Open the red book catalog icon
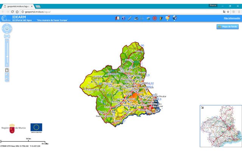Image resolution: width=242 pixels, height=151 pixels. [117, 18]
